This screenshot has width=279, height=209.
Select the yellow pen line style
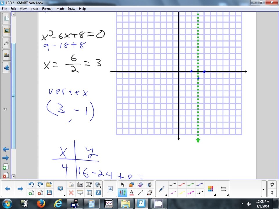[182, 193]
